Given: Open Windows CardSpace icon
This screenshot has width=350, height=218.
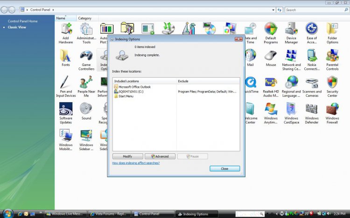Looking at the screenshot, I should (291, 113).
